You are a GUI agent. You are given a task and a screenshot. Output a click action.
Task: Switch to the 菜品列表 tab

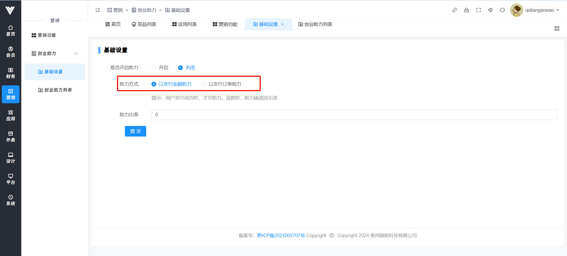coord(144,24)
